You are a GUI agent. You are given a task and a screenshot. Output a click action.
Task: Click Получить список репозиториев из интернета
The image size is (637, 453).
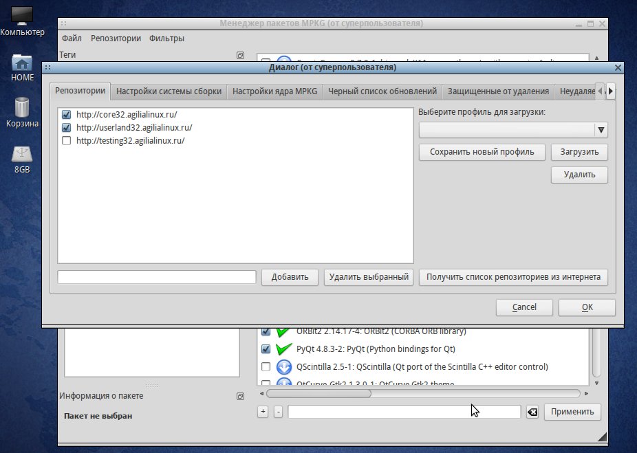coord(513,277)
